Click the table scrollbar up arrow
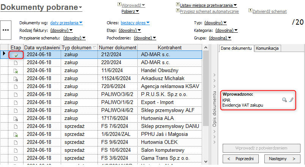Image resolution: width=305 pixels, height=167 pixels. 206,47
